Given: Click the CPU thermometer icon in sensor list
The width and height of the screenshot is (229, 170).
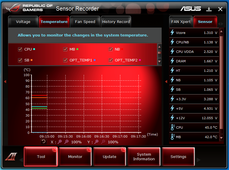Looking at the screenshot, I should (173, 127).
